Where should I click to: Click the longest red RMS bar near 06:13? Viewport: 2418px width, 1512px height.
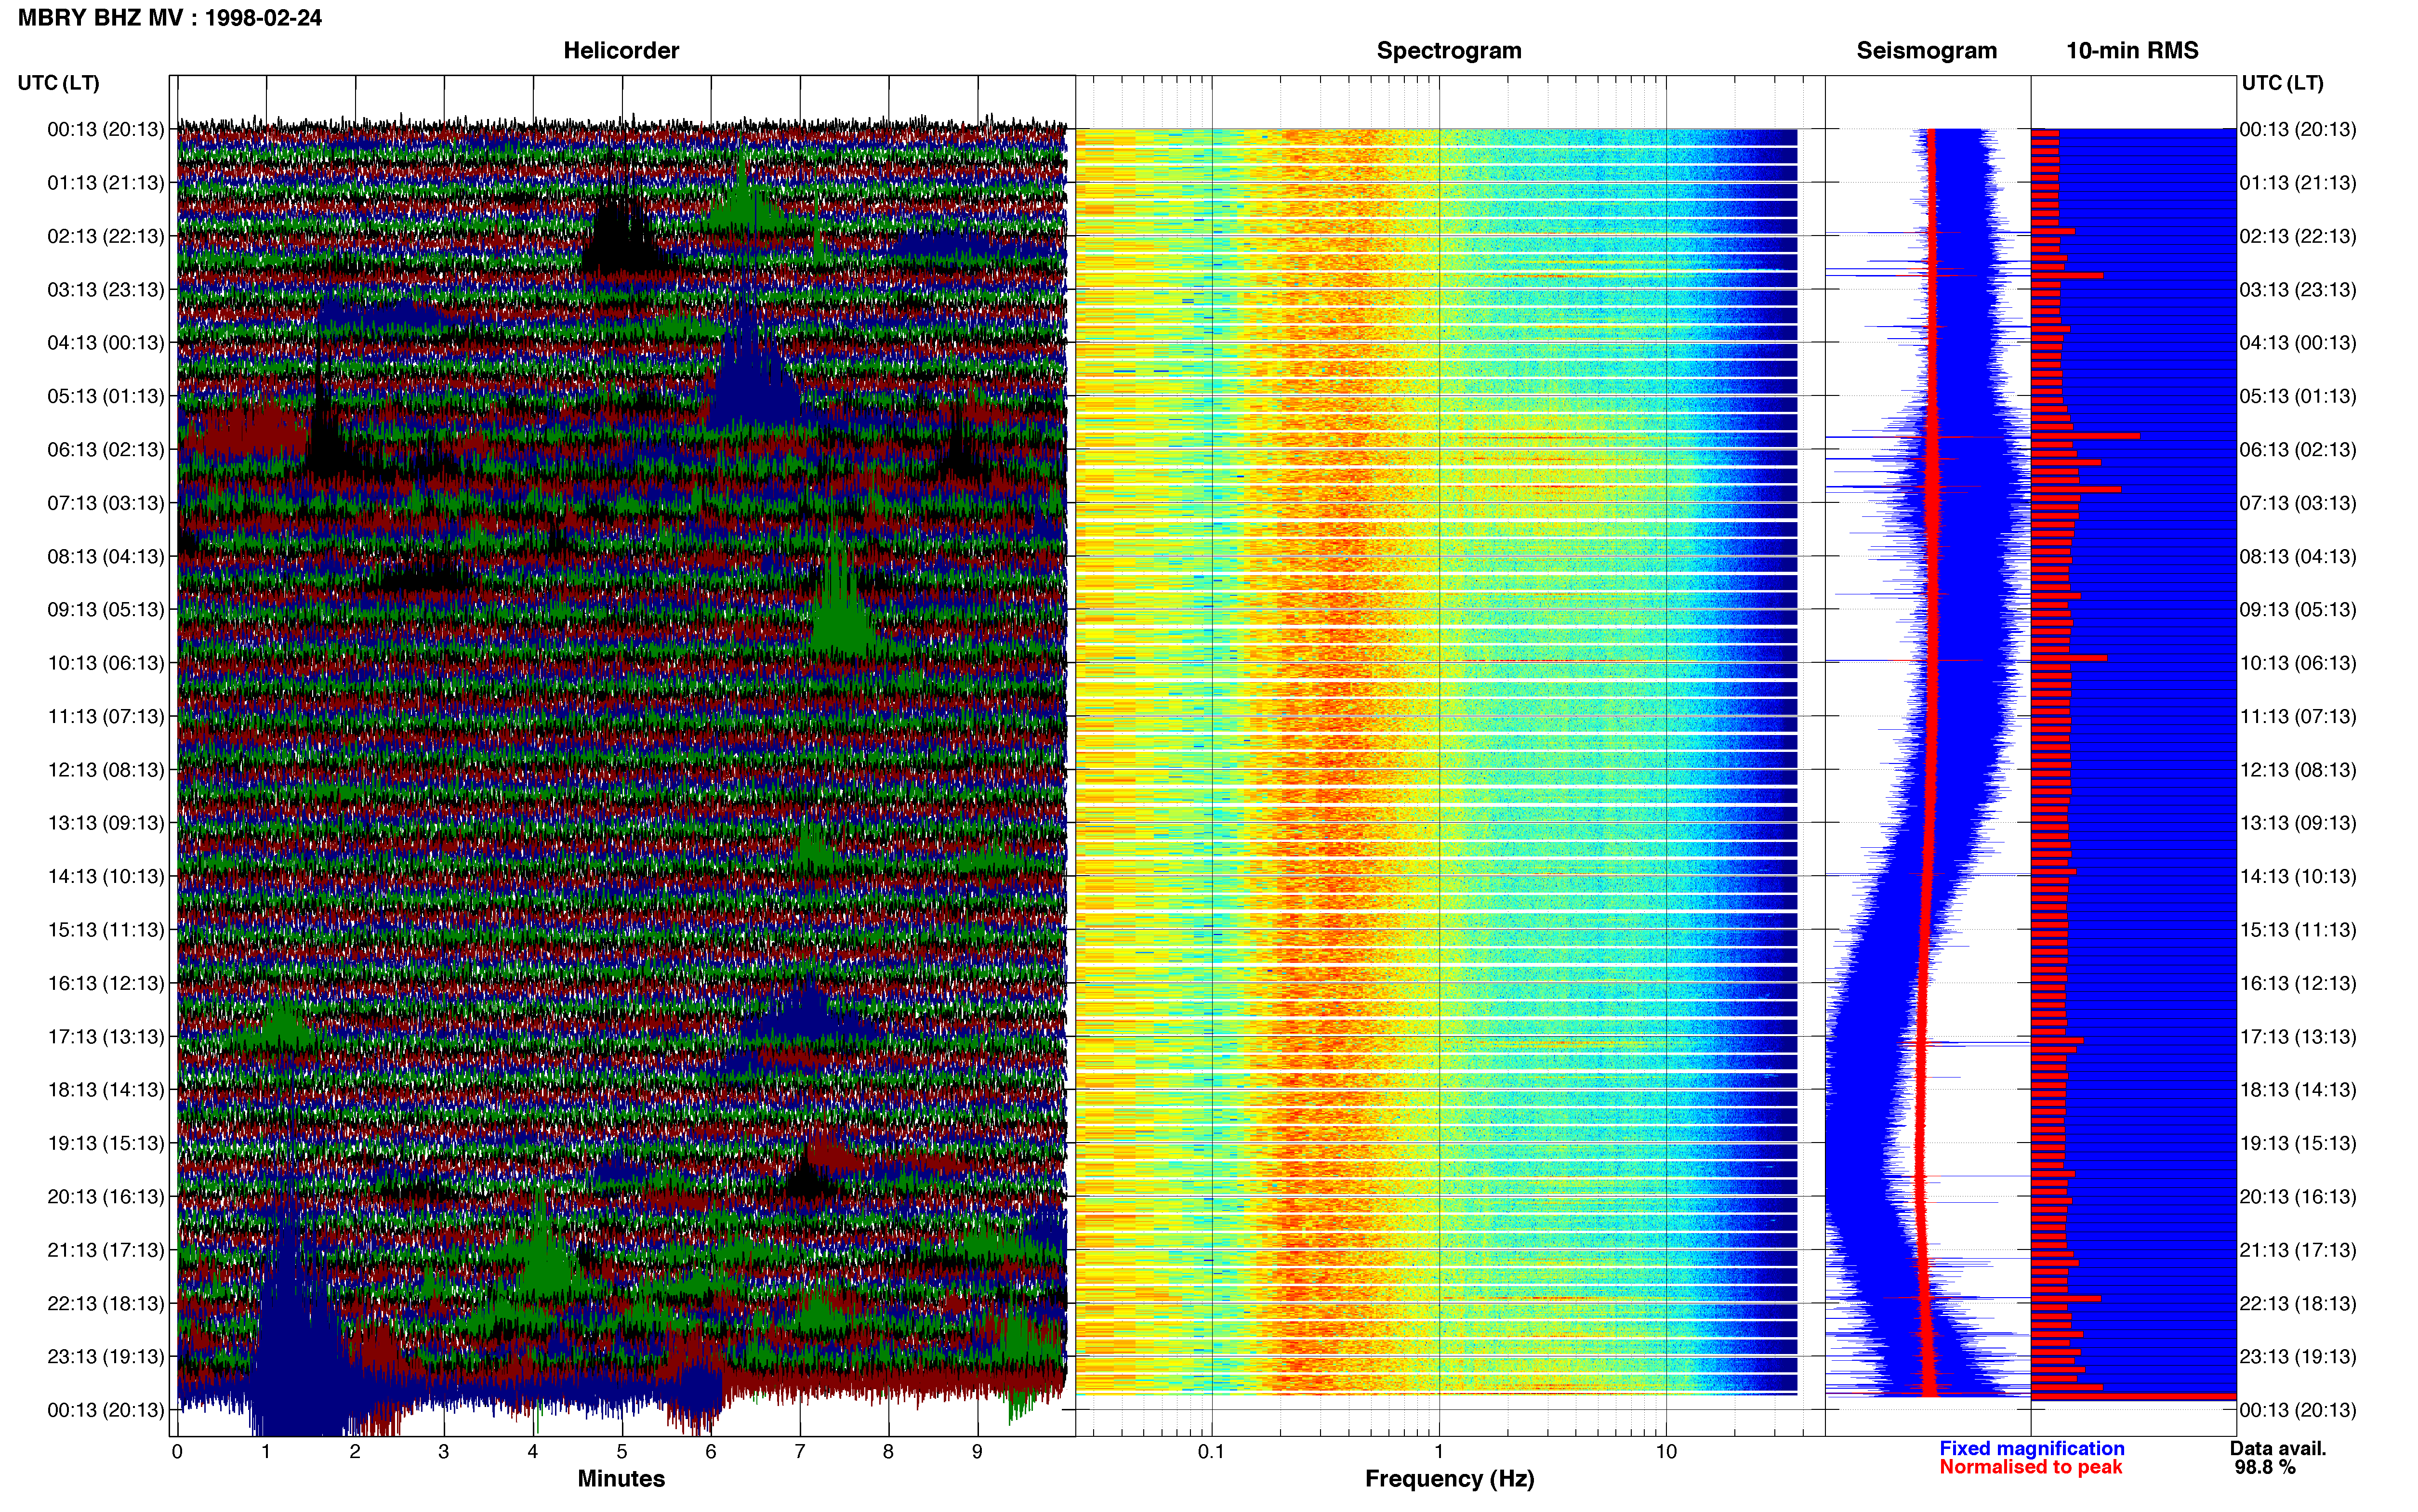(2085, 436)
